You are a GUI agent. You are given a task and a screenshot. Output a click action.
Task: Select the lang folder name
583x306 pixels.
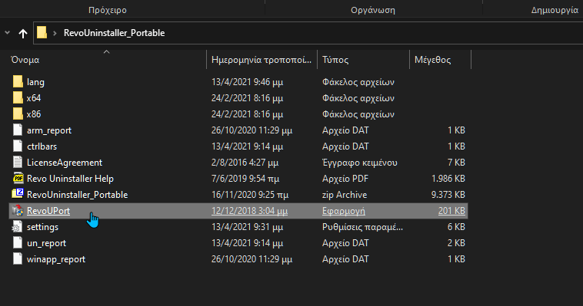[x=35, y=82]
